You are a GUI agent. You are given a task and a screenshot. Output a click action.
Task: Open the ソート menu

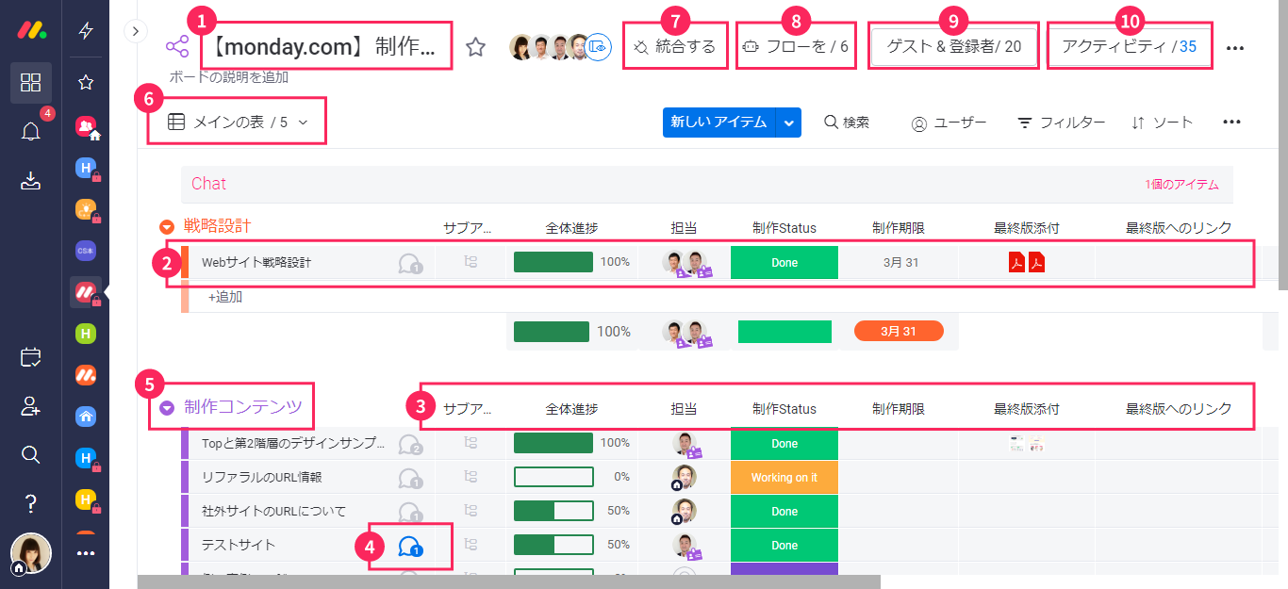tap(1162, 123)
